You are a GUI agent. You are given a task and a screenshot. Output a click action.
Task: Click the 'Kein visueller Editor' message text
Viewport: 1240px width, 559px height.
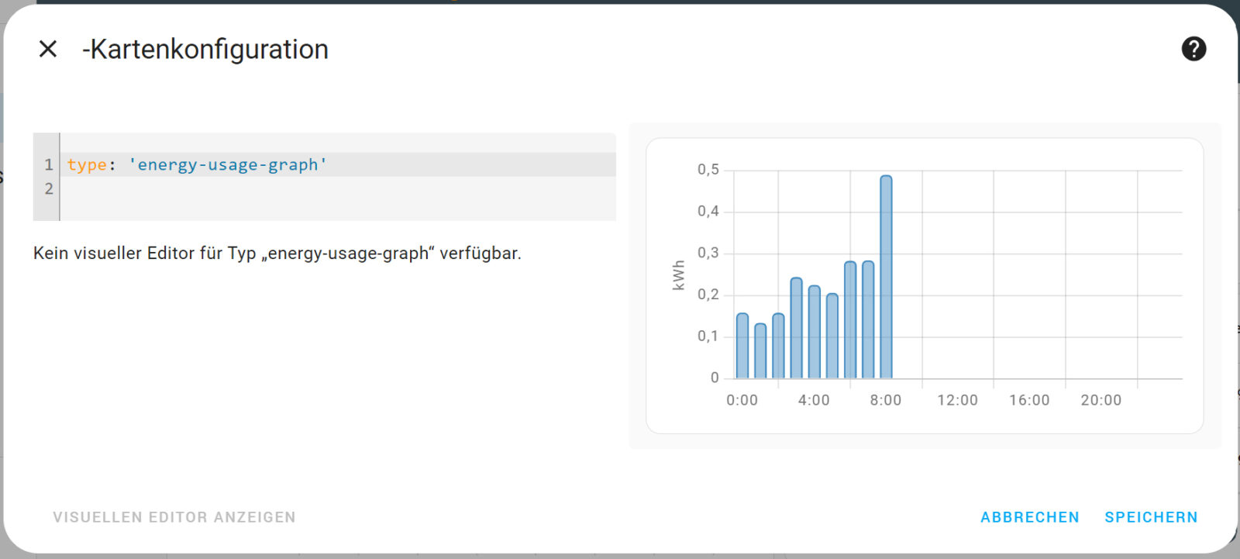(x=277, y=254)
